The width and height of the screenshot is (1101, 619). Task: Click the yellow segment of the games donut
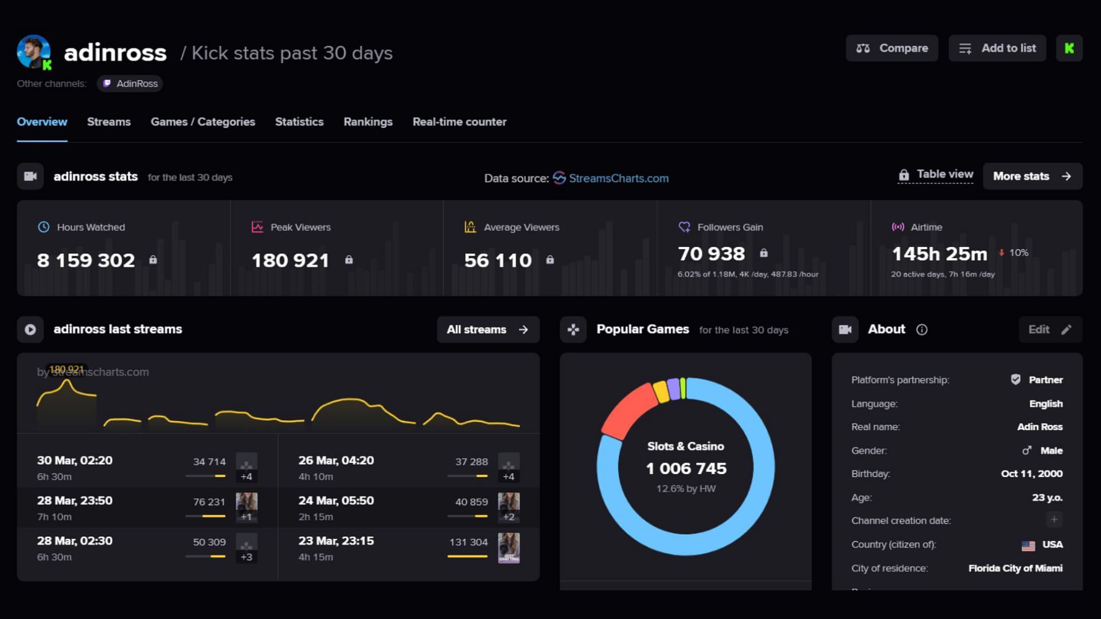(661, 391)
